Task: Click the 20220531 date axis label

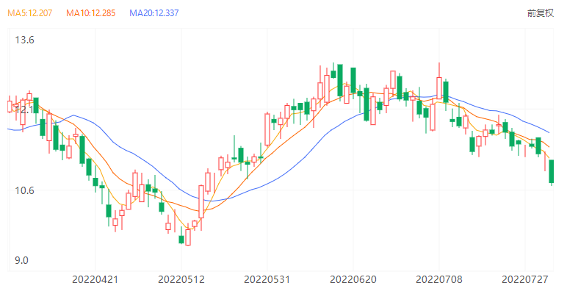Action: point(267,279)
